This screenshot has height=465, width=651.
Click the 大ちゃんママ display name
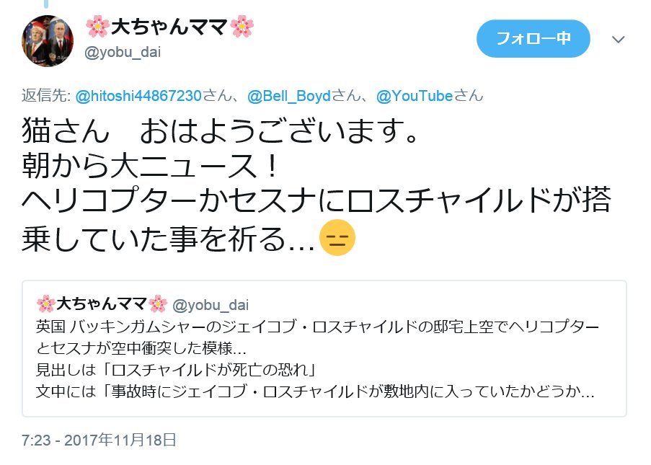[169, 27]
